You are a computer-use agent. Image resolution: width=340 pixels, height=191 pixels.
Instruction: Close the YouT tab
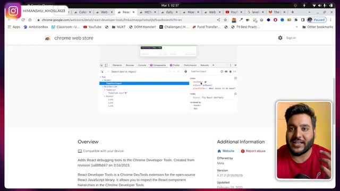click(241, 12)
